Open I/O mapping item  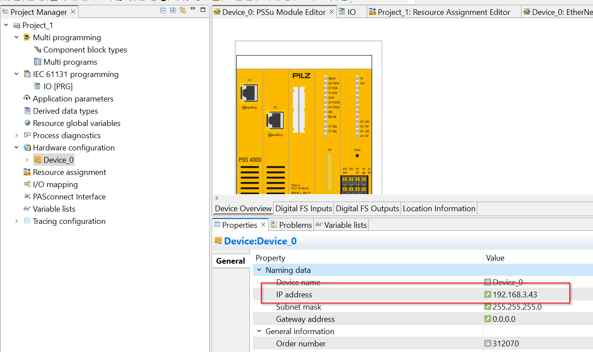click(55, 185)
